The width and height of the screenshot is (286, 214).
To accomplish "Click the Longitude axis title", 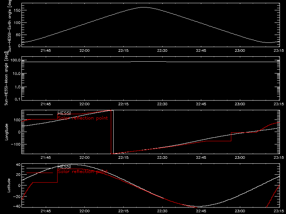I will coord(6,132).
